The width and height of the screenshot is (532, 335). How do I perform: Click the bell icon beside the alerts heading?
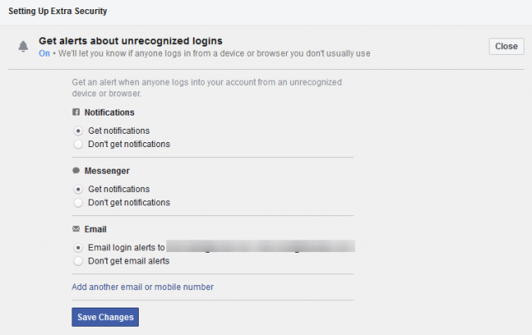[x=23, y=47]
